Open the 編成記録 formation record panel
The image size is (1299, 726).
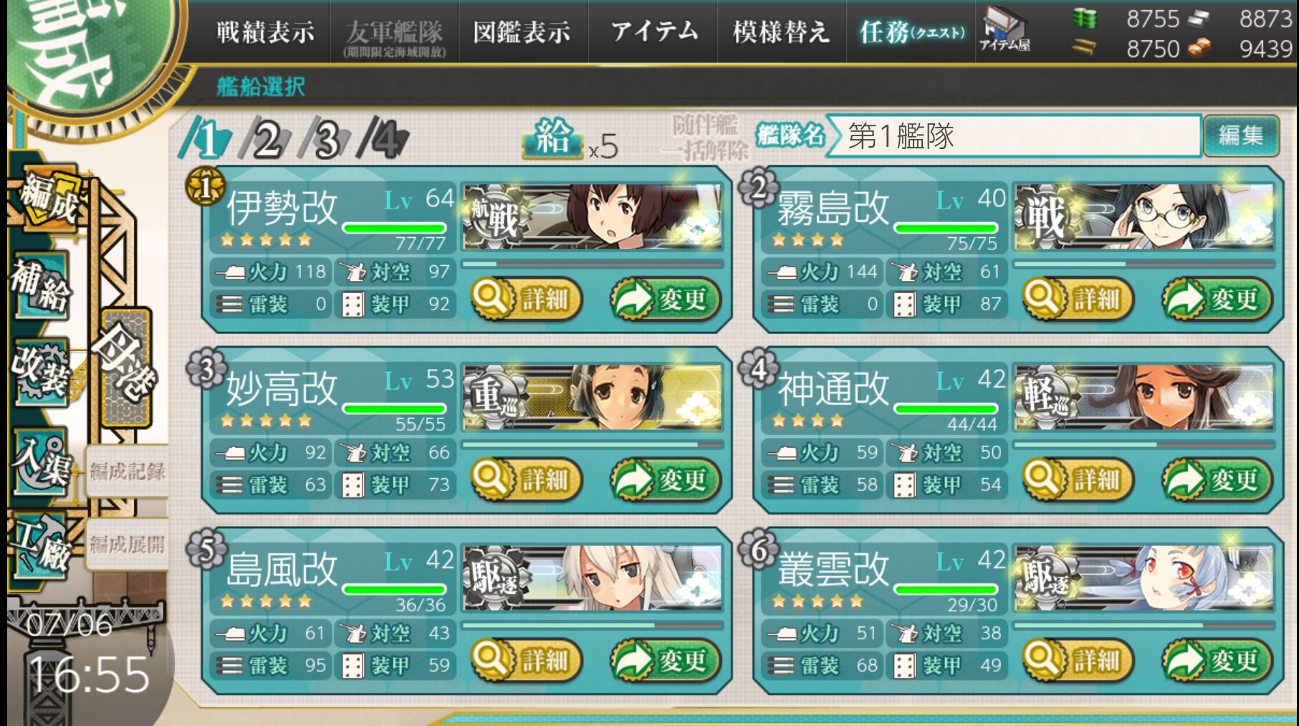[127, 471]
